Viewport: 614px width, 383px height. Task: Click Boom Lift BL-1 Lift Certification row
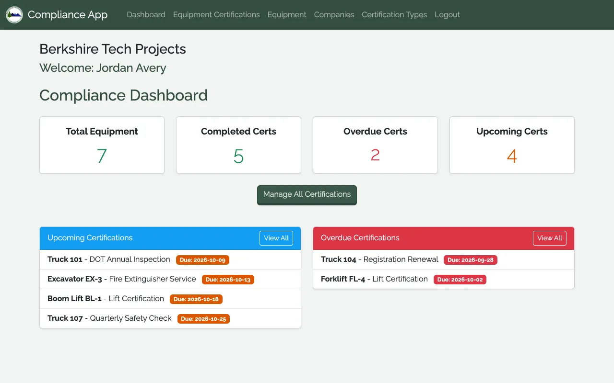[170, 299]
